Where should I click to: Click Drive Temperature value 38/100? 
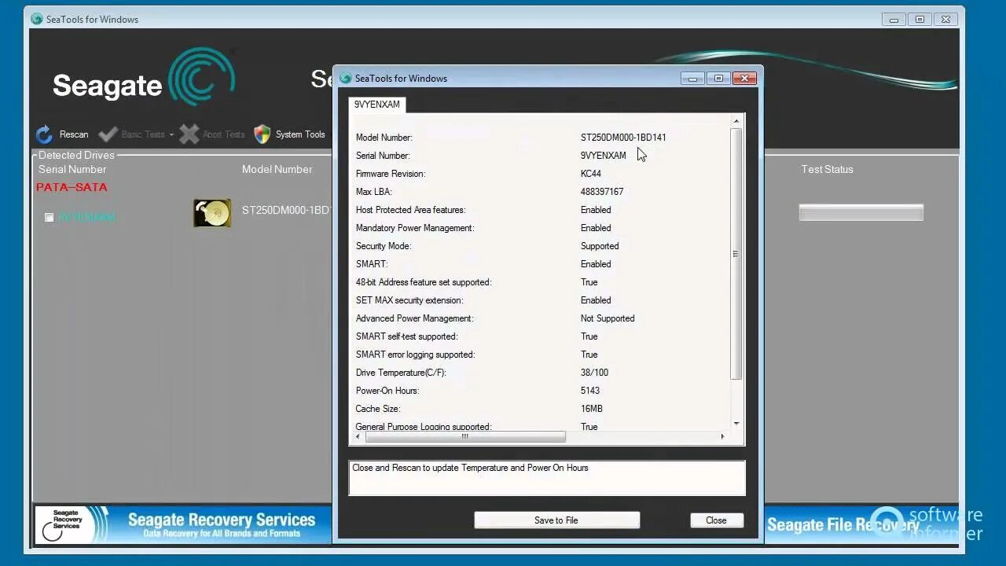point(594,373)
